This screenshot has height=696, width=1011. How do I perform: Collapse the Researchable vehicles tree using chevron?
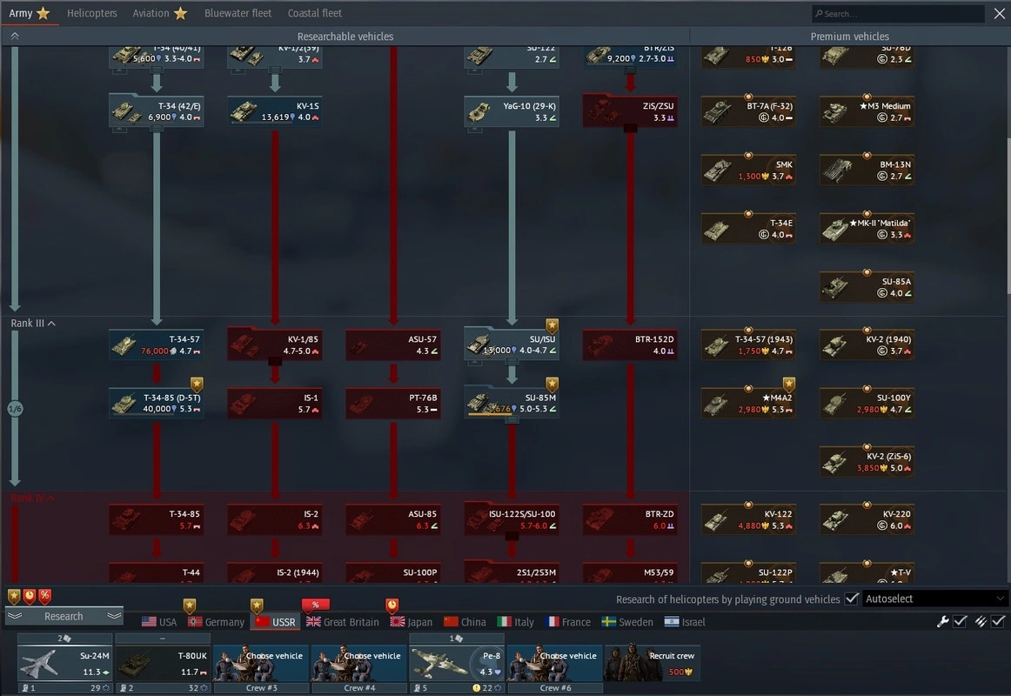[14, 37]
